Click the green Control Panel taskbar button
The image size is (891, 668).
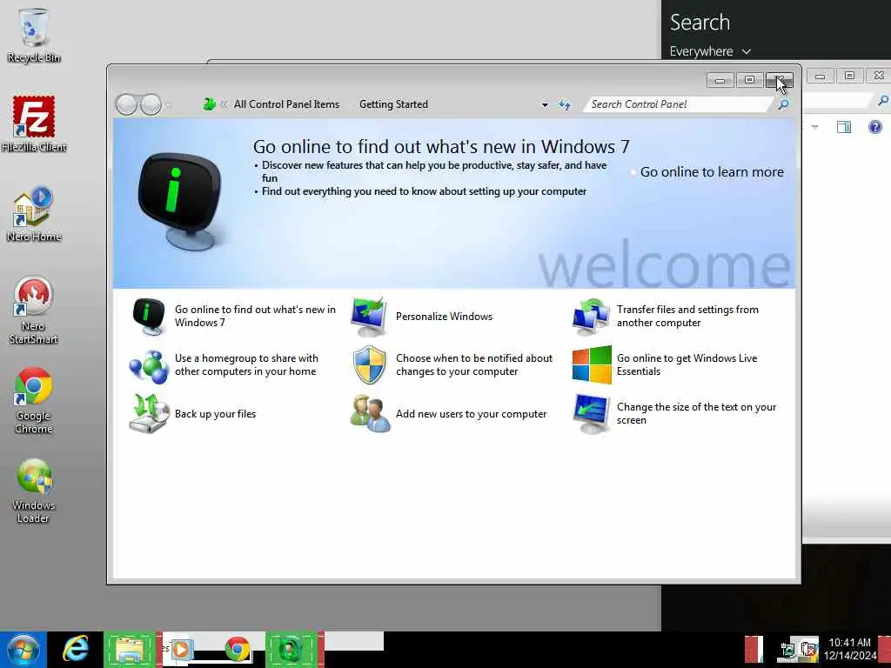291,650
